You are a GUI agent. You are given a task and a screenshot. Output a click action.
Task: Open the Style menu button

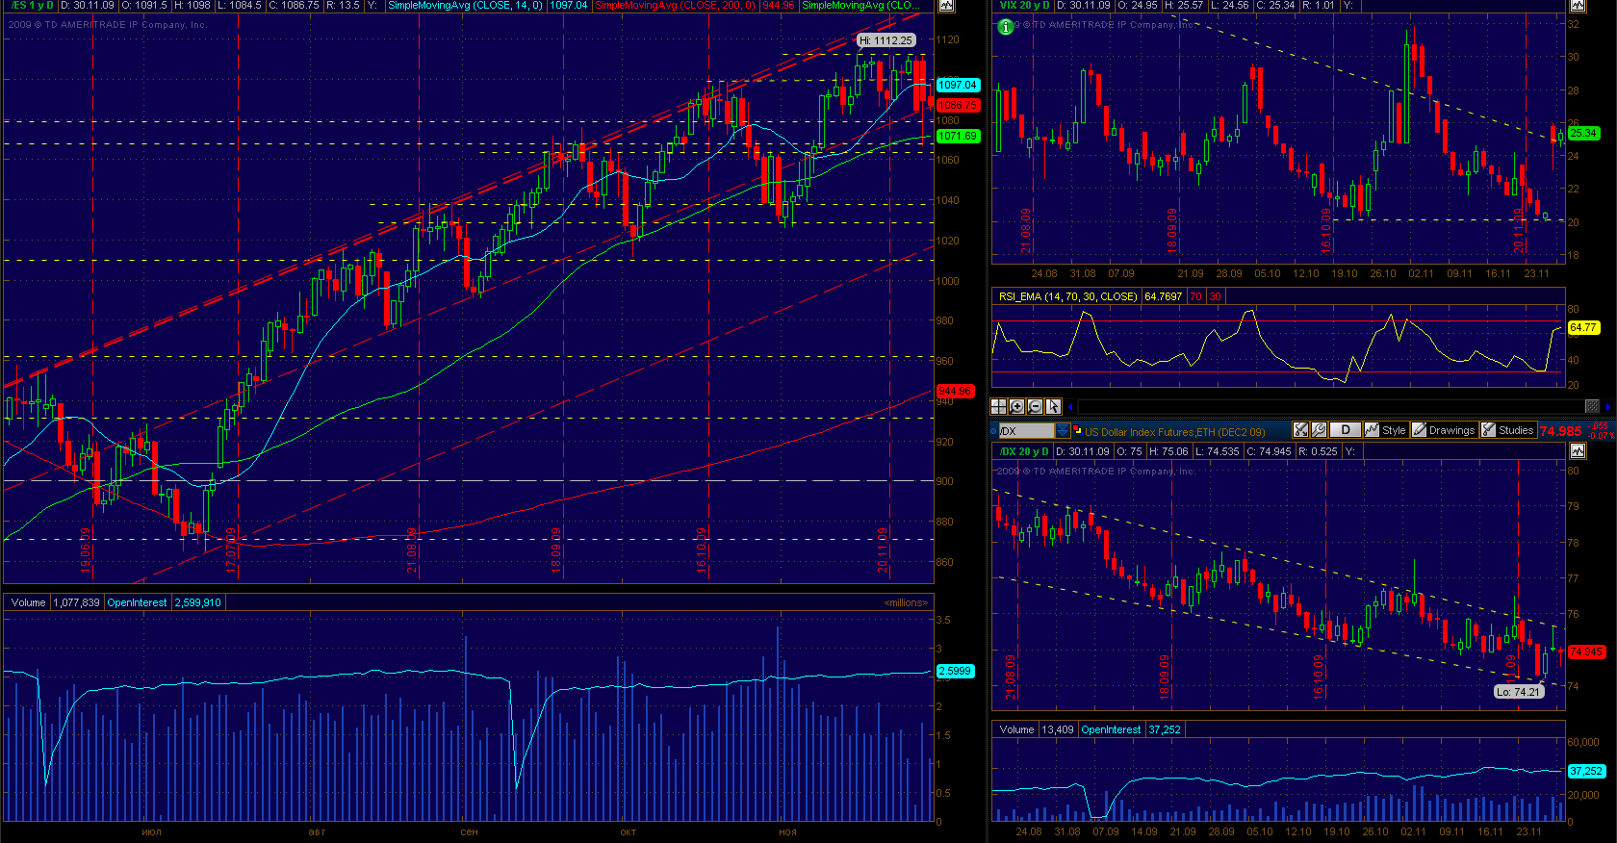[x=1385, y=430]
